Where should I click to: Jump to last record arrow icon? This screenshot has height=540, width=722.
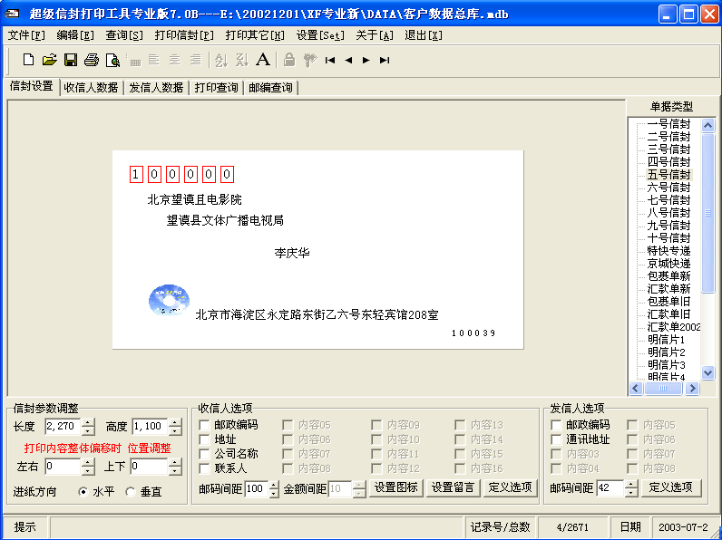pos(385,61)
